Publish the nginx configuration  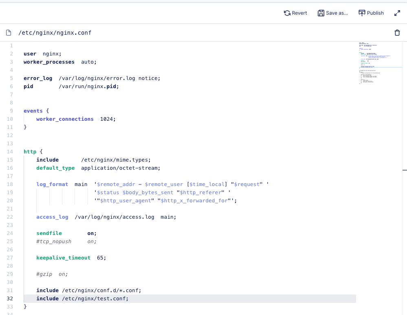(371, 13)
